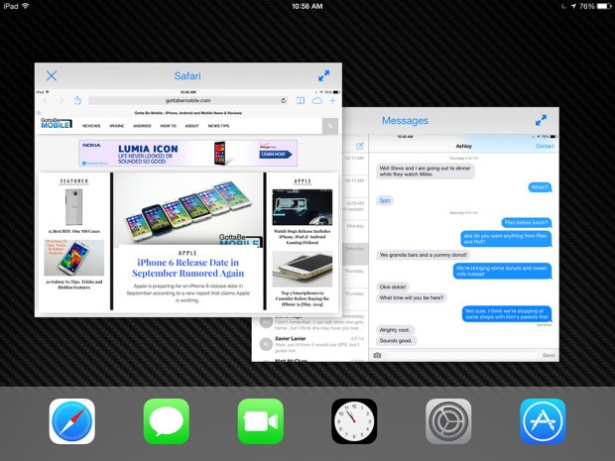Click the Messages text input field
The height and width of the screenshot is (461, 615).
[x=461, y=355]
